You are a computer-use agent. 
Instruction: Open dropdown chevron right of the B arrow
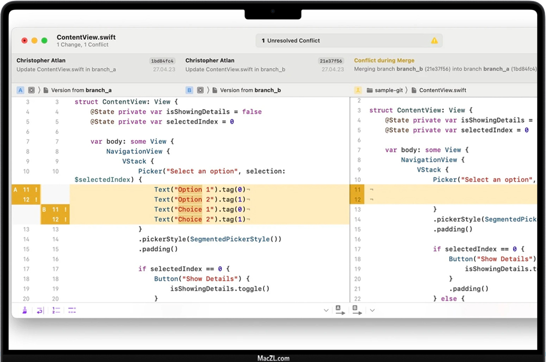372,311
